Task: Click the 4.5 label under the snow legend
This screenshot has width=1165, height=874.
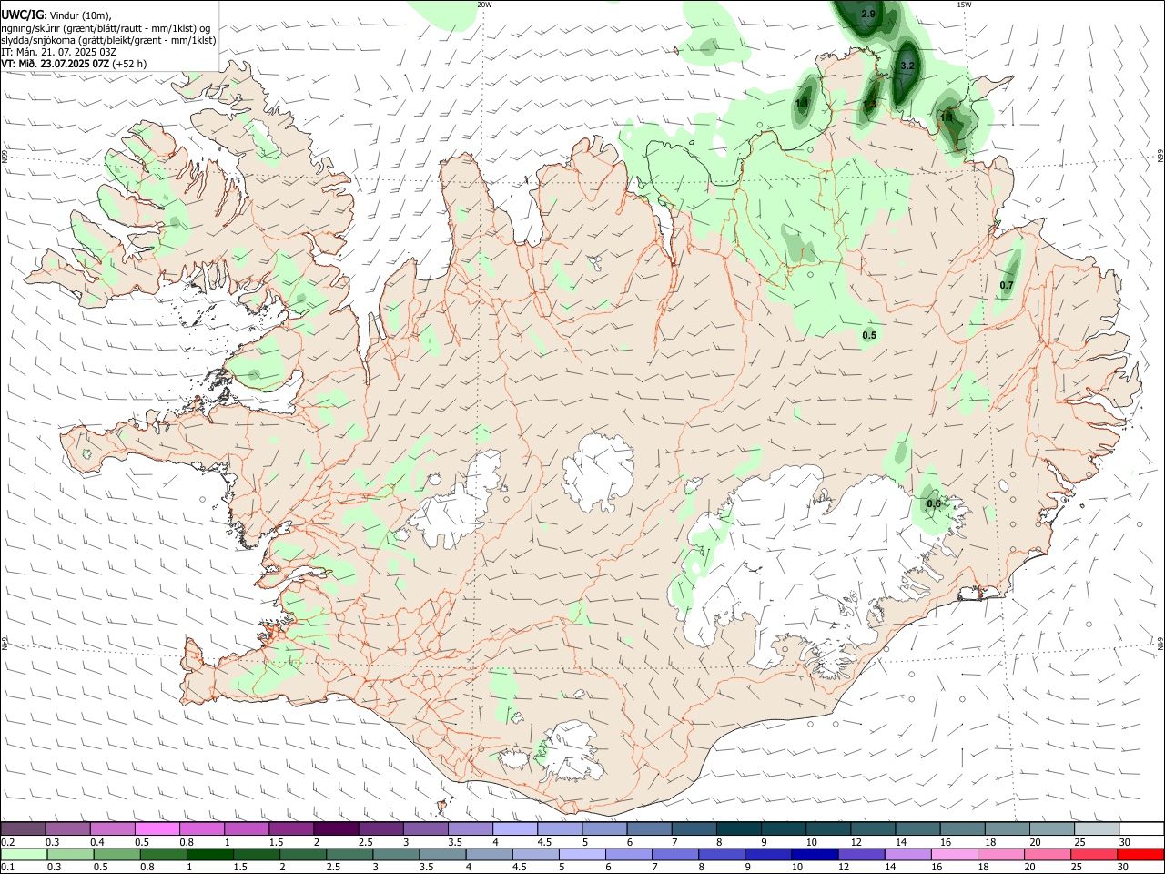Action: pyautogui.click(x=544, y=842)
